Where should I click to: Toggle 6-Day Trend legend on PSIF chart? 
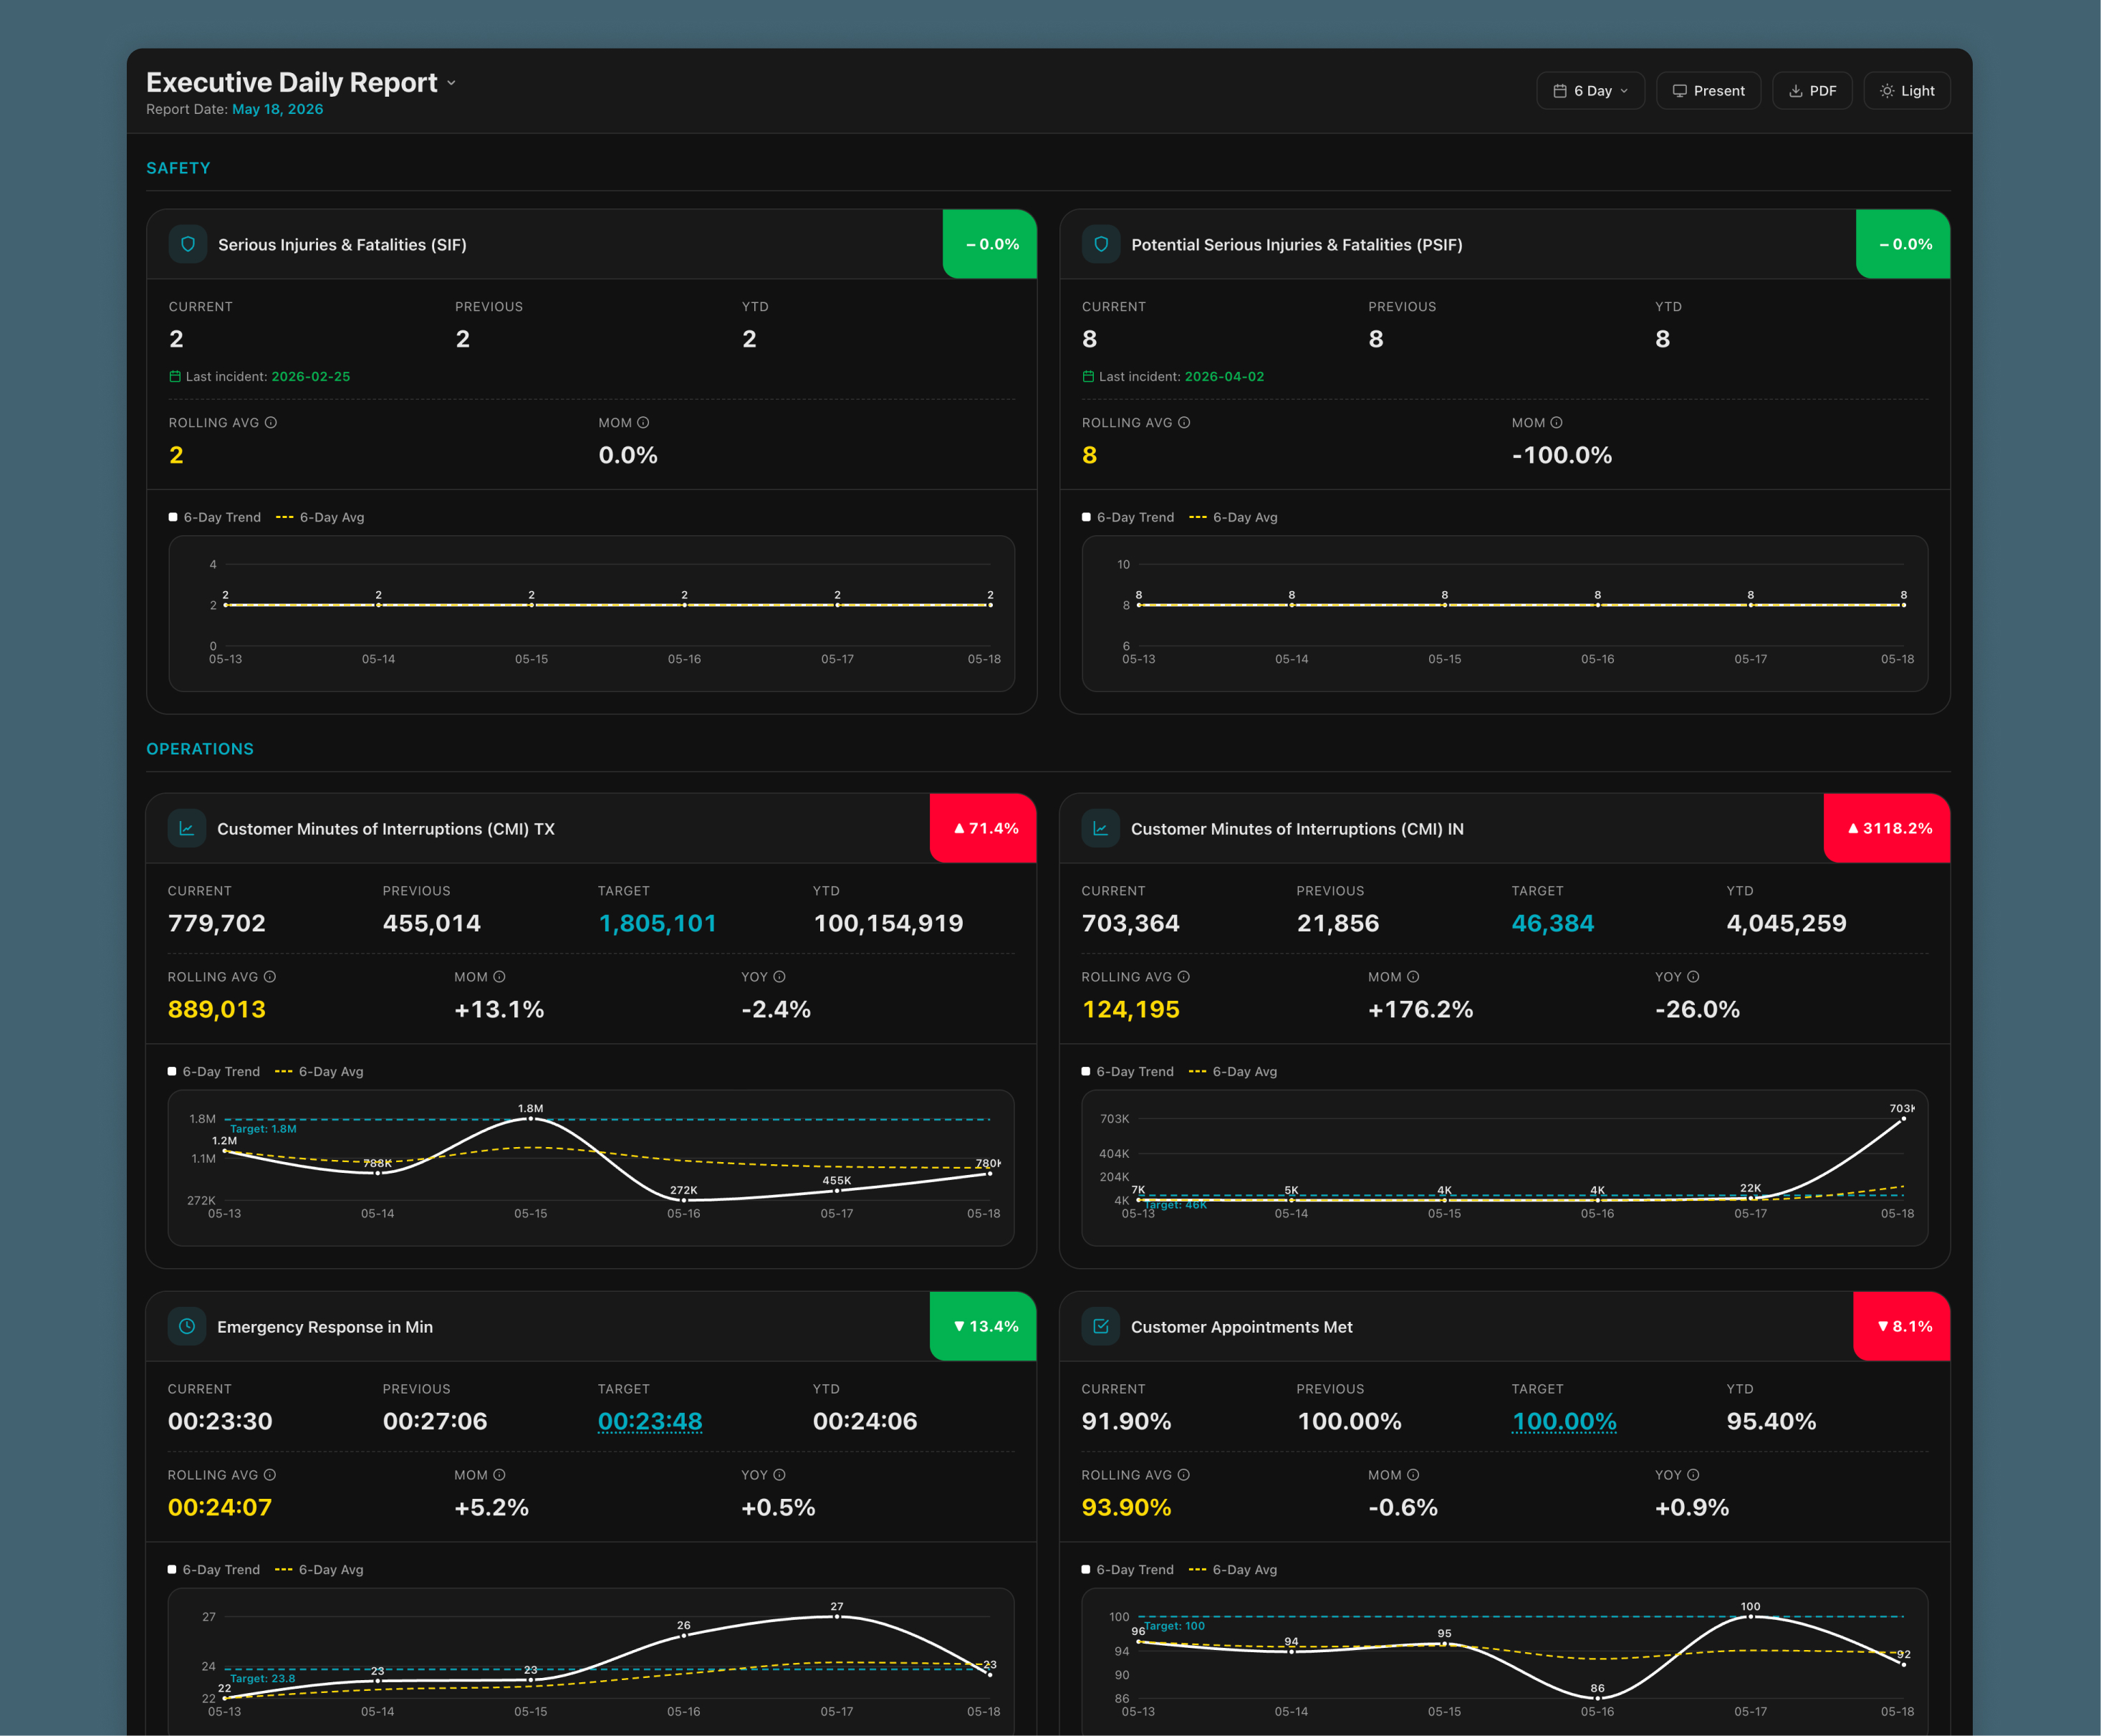(1128, 517)
